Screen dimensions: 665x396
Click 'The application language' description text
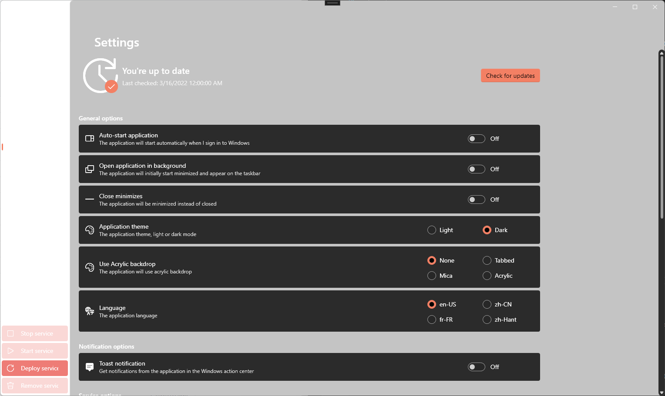coord(128,316)
